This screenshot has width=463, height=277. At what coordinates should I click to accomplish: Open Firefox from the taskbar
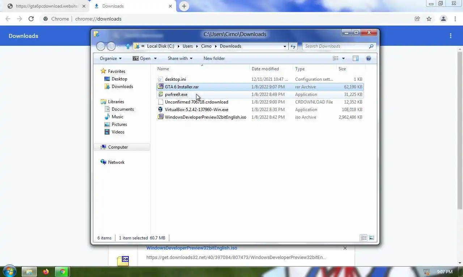[46, 272]
